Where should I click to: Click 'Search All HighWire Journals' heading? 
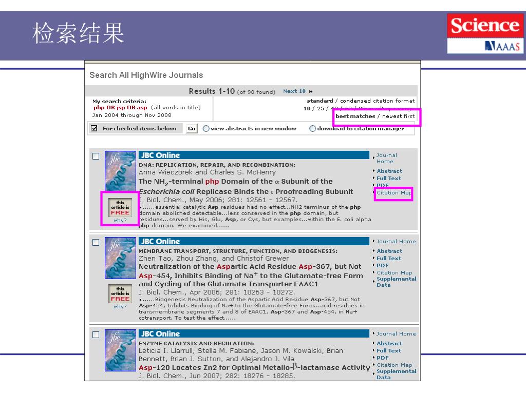(x=146, y=75)
